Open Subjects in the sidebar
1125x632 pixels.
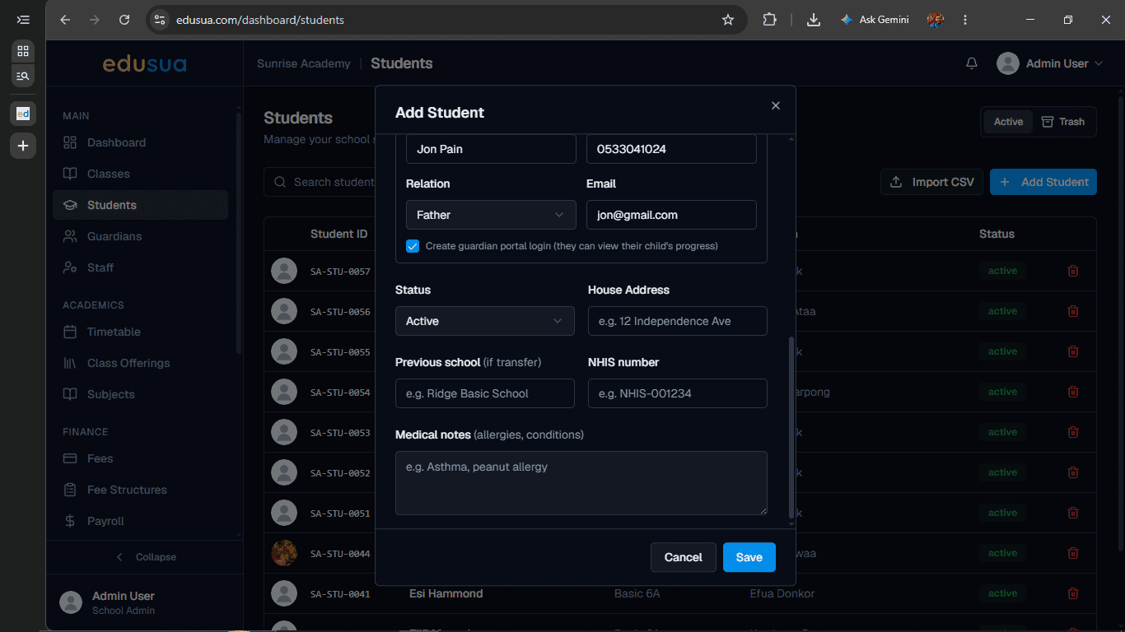click(x=140, y=394)
